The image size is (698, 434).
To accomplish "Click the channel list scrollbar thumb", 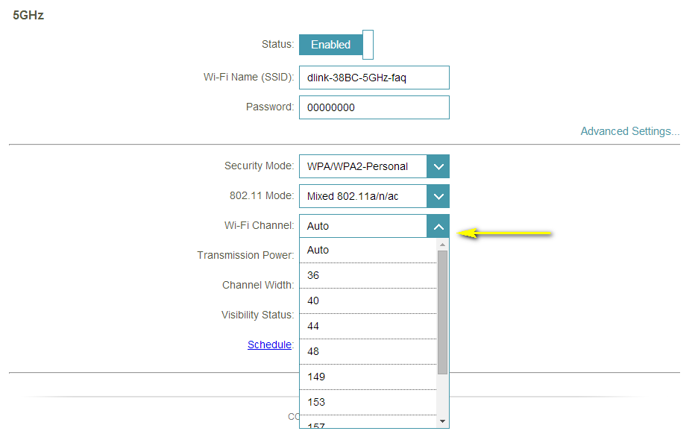I will coord(443,312).
